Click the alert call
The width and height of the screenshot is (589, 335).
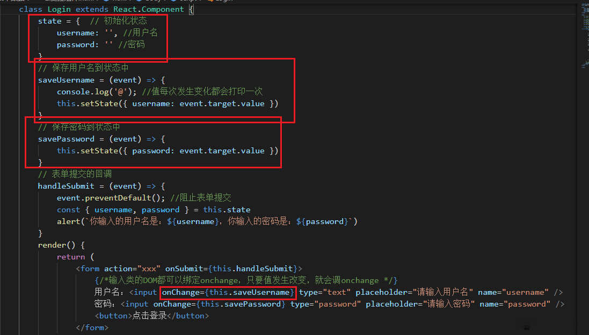(x=207, y=221)
